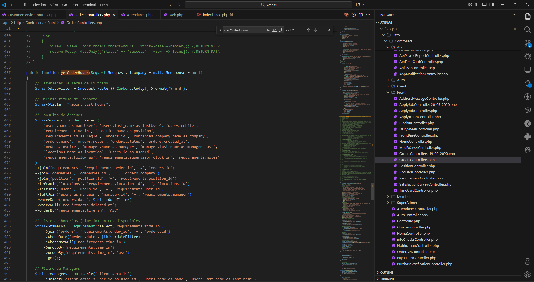Open the Run and Debug view
The image size is (534, 282).
[527, 57]
